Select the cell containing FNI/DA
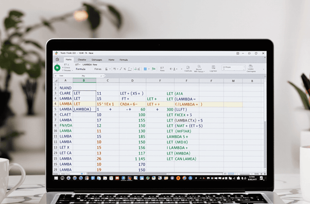This screenshot has height=204, width=310. coord(65,126)
